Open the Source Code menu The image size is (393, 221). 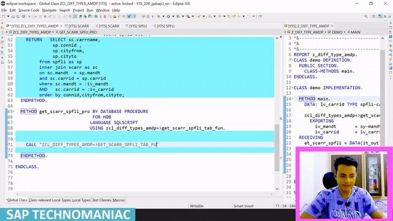(29, 10)
